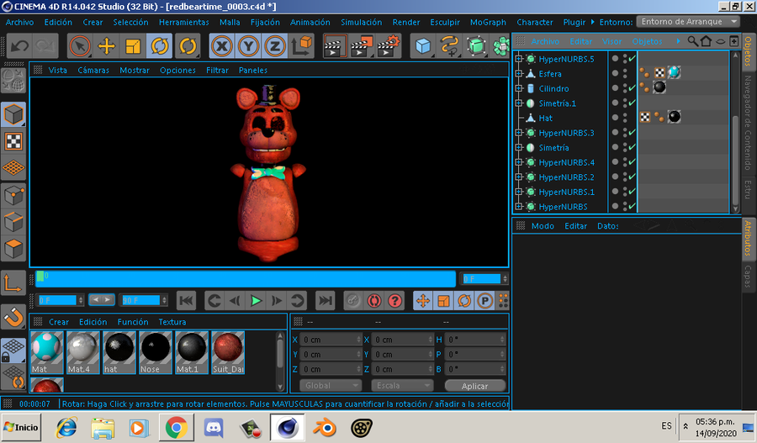Toggle HyperNURBS.4 enable checkmark
This screenshot has width=757, height=443.
pos(632,161)
